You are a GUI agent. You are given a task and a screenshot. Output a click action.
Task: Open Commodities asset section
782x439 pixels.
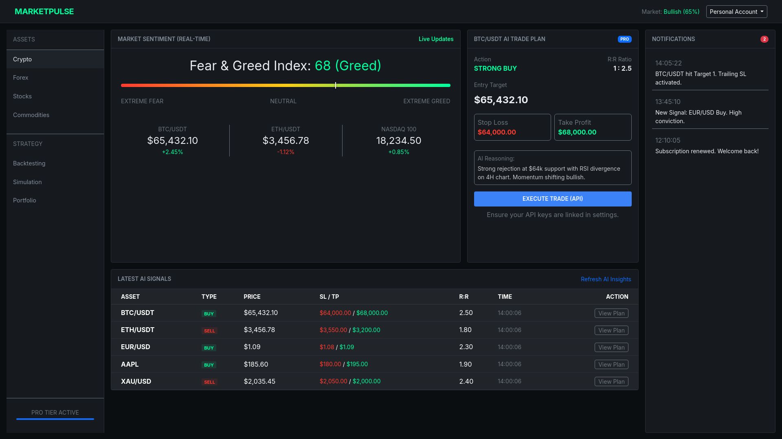pyautogui.click(x=31, y=115)
